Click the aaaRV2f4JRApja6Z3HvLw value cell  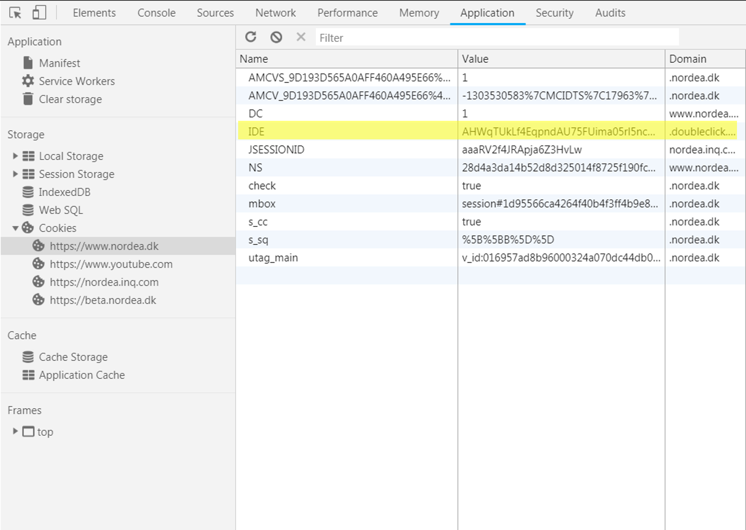pyautogui.click(x=561, y=150)
